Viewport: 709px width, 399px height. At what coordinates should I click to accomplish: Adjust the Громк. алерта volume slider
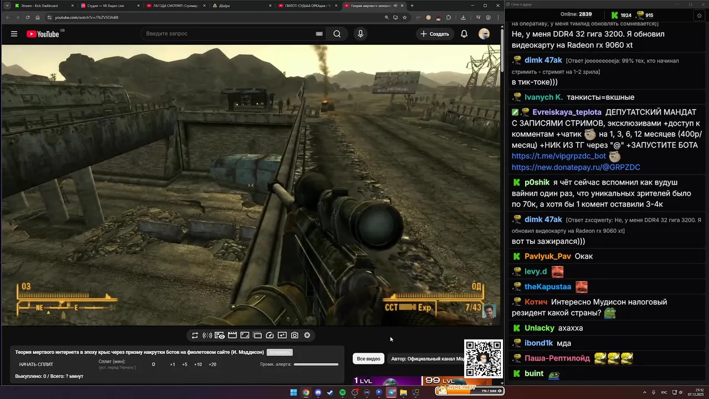point(316,364)
